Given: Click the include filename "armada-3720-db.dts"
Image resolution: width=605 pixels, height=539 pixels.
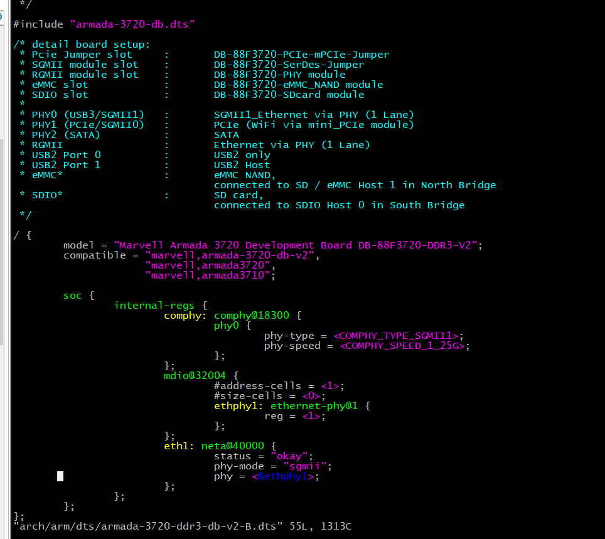Looking at the screenshot, I should (x=132, y=24).
